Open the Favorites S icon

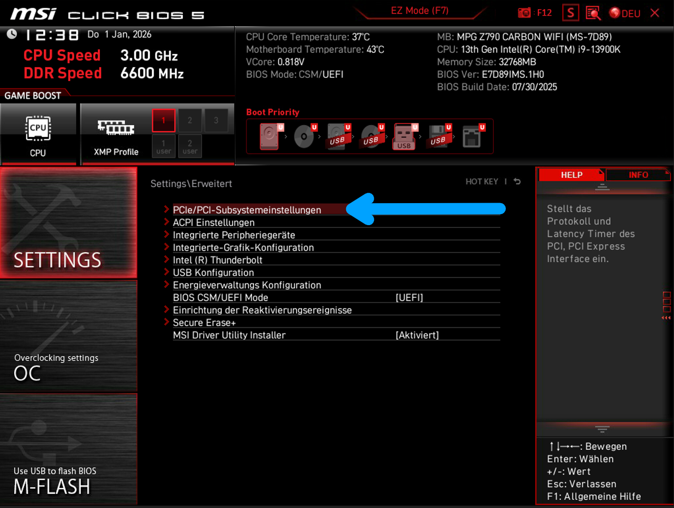point(570,13)
